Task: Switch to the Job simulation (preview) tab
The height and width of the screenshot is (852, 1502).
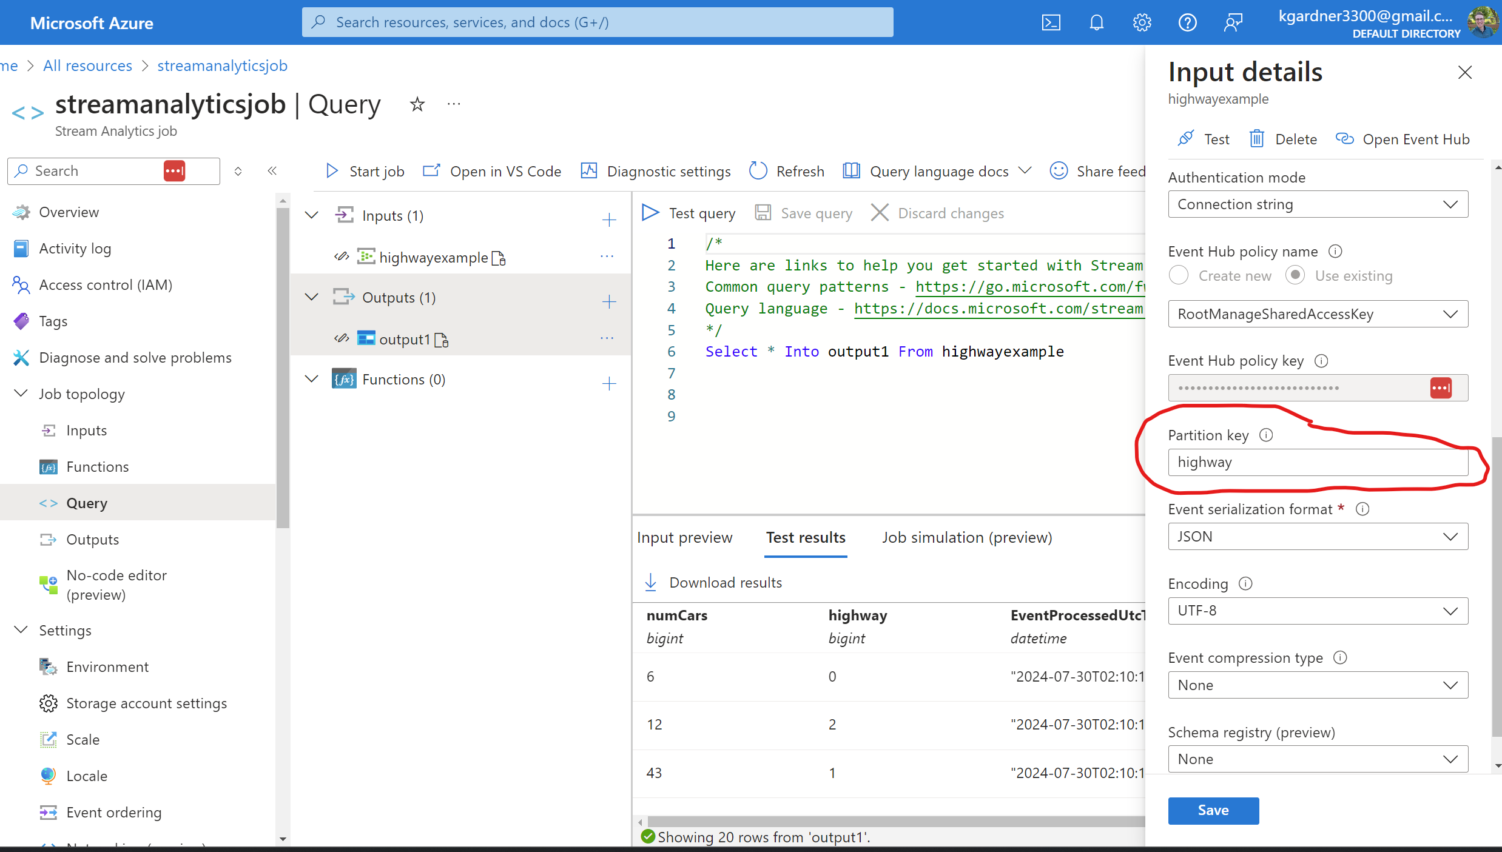Action: pos(967,537)
